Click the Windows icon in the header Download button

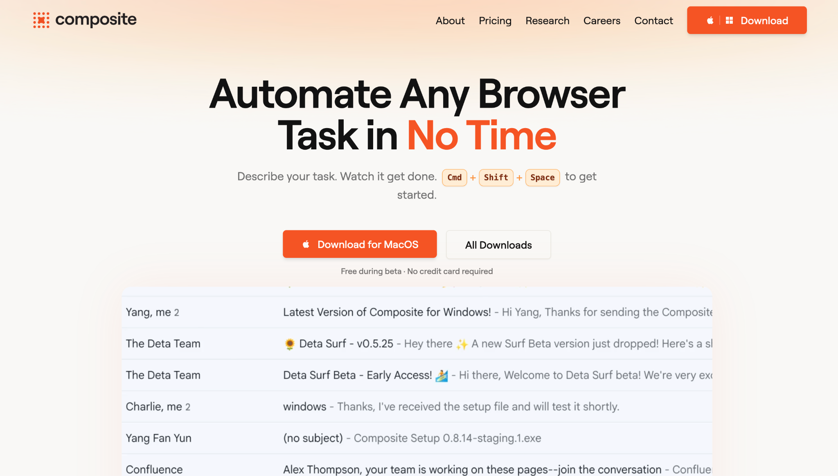(x=729, y=20)
